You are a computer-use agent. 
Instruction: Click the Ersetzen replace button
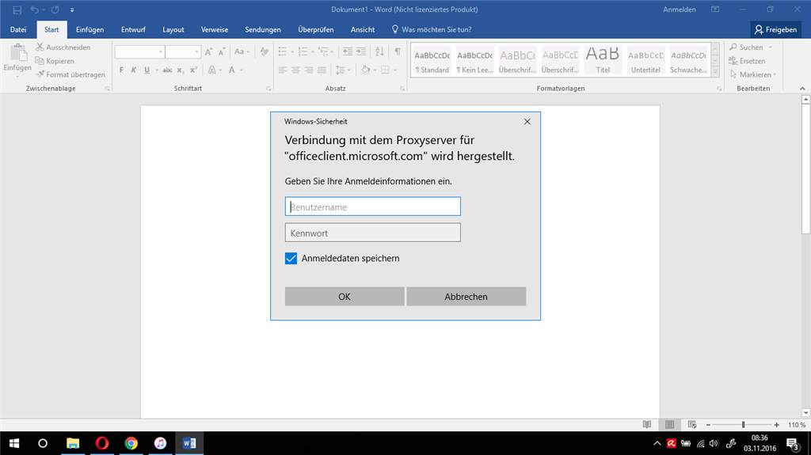click(747, 61)
